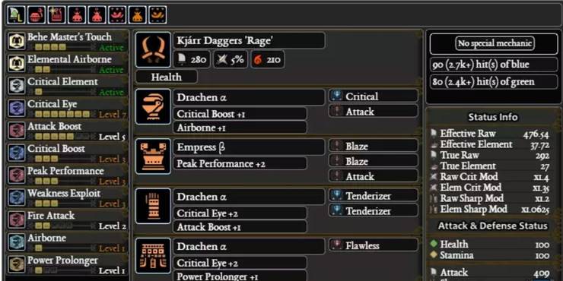
Task: Click the Critical Eye skill icon
Action: 17,109
